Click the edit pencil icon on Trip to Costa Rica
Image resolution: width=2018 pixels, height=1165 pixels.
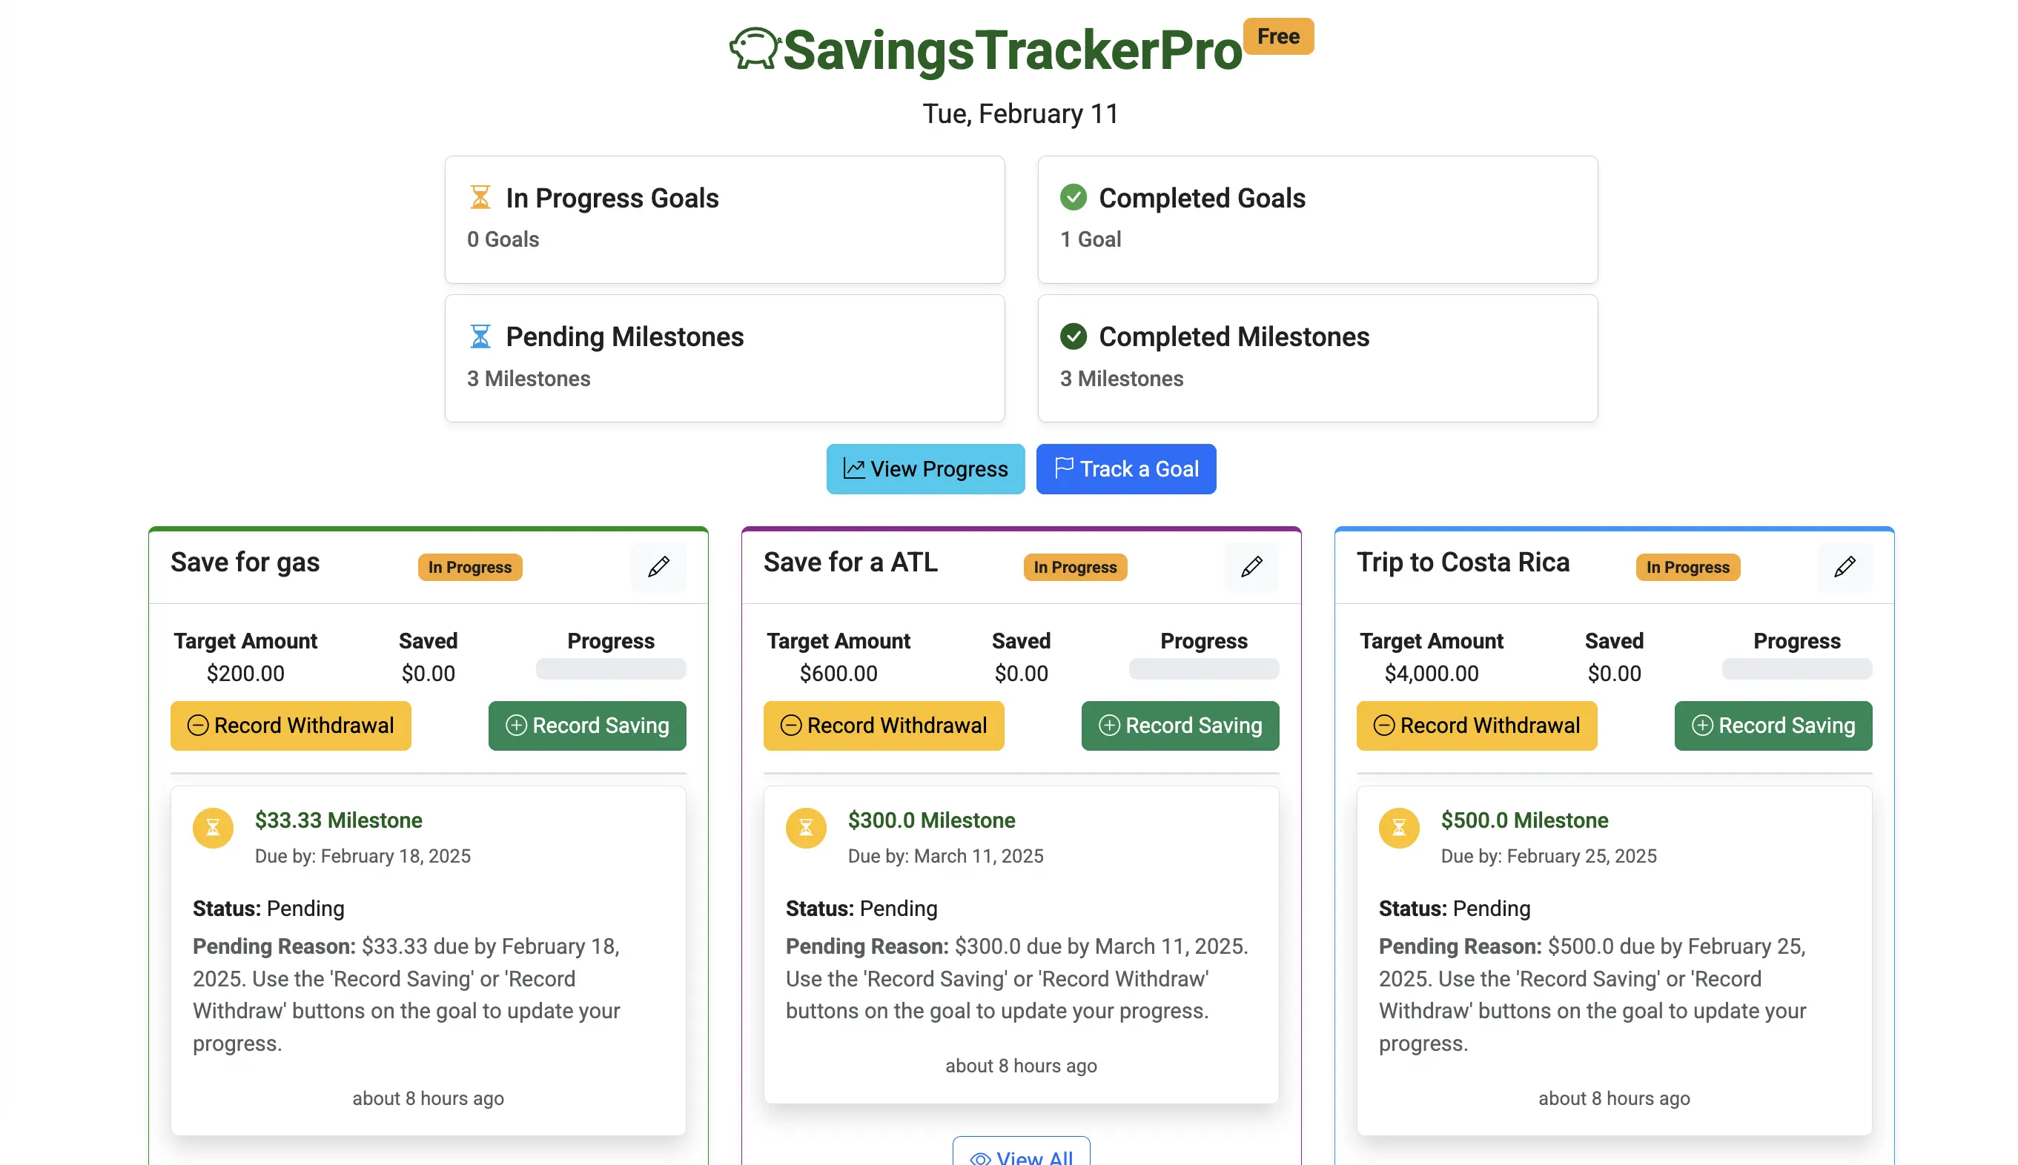[1845, 566]
